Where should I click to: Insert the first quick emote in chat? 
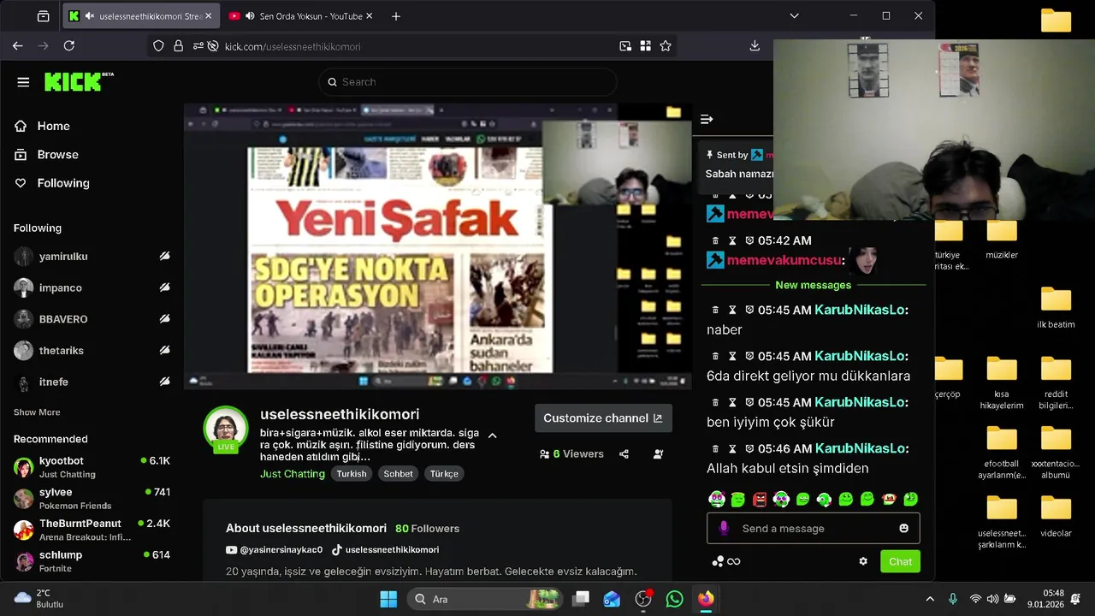(717, 499)
